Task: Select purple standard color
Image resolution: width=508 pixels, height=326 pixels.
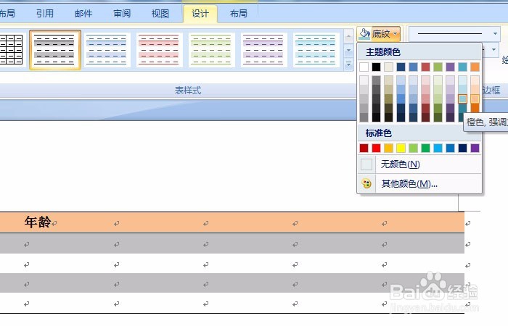Action: tap(475, 148)
